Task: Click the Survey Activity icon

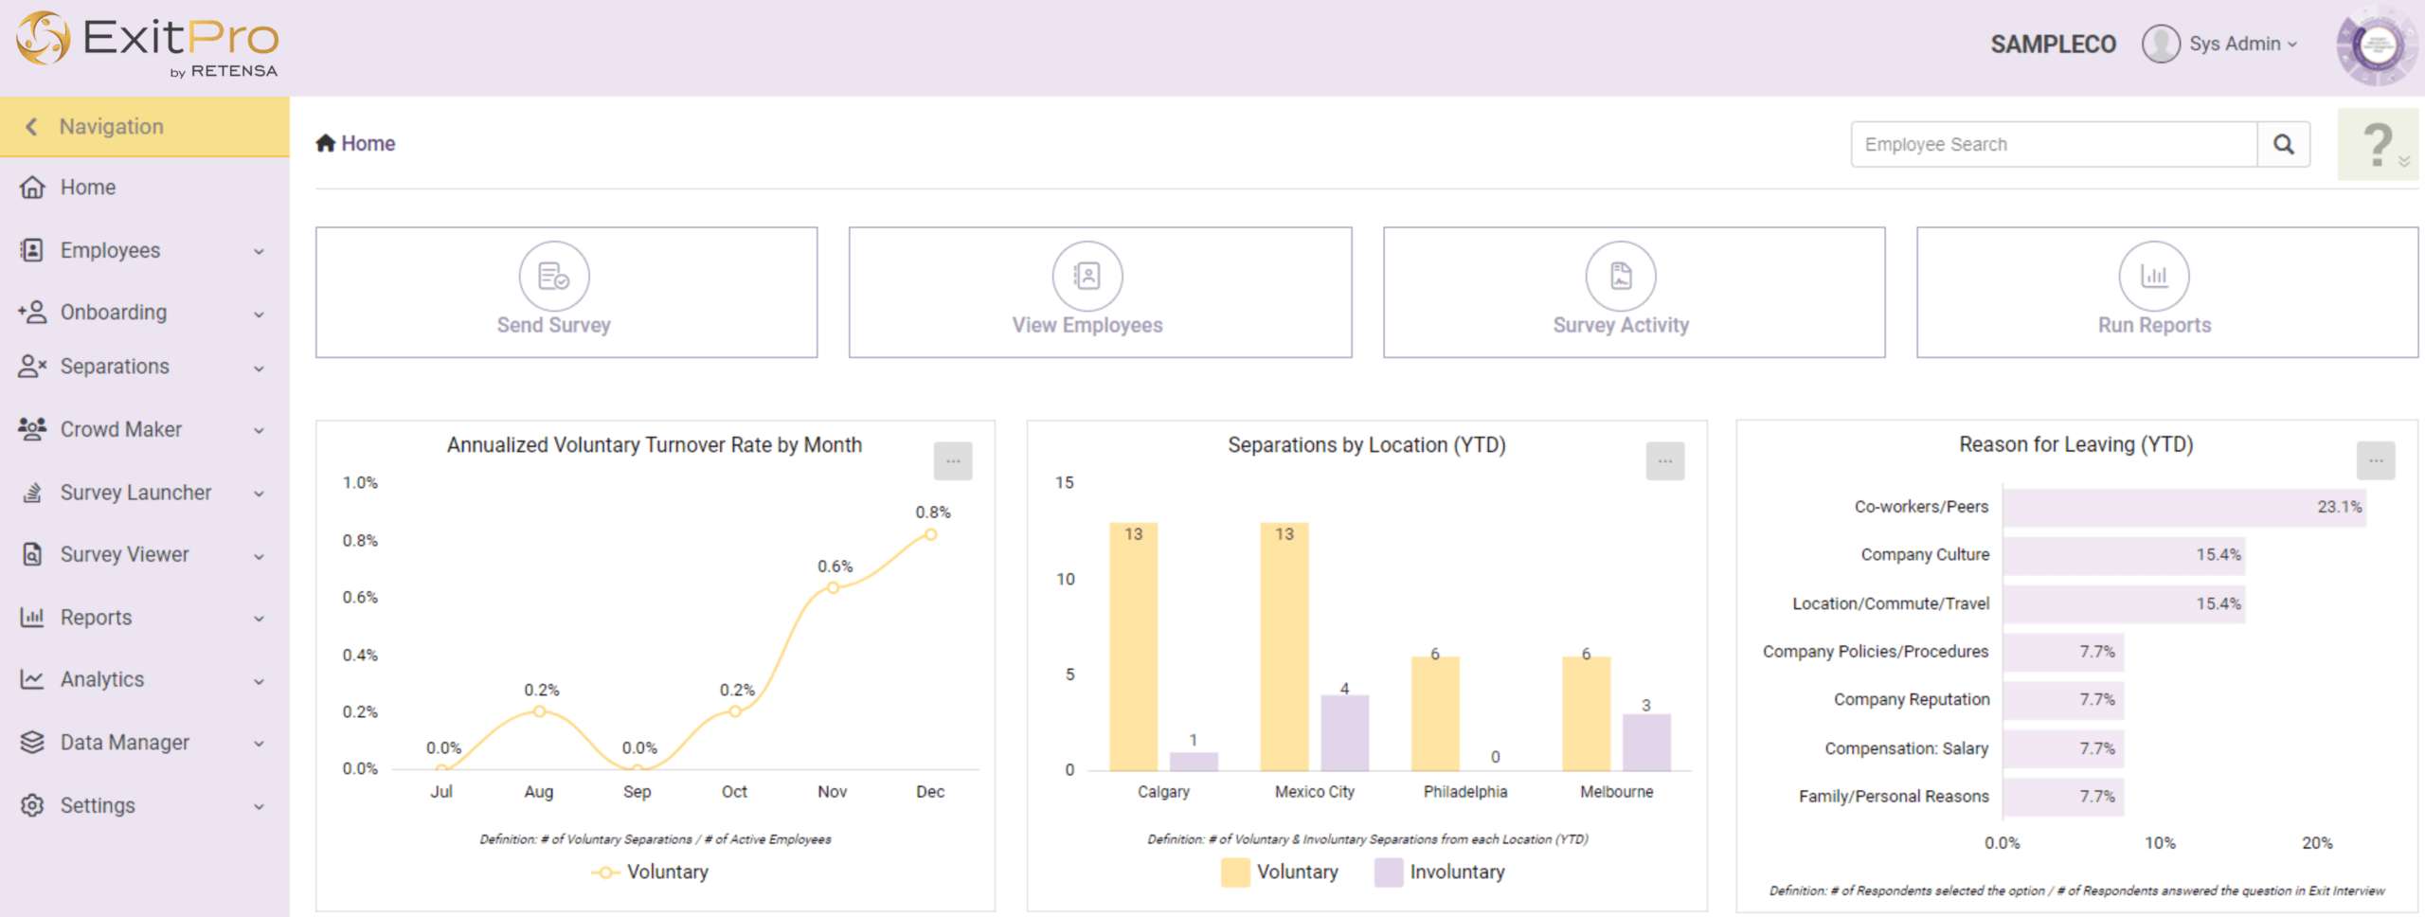Action: pyautogui.click(x=1620, y=276)
